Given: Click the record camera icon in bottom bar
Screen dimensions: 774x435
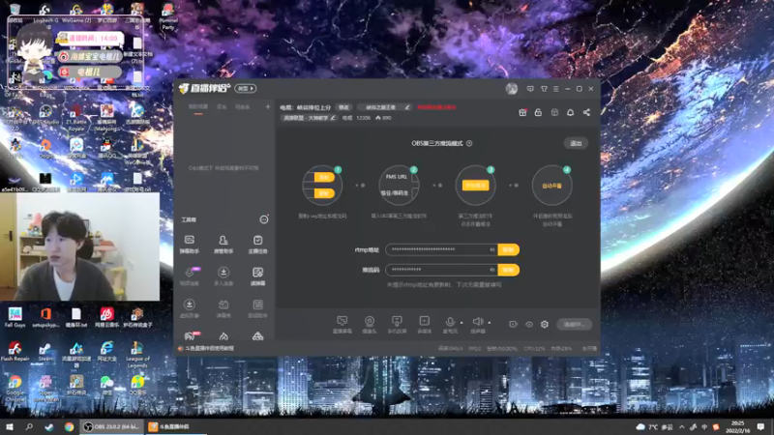Looking at the screenshot, I should pyautogui.click(x=514, y=324).
